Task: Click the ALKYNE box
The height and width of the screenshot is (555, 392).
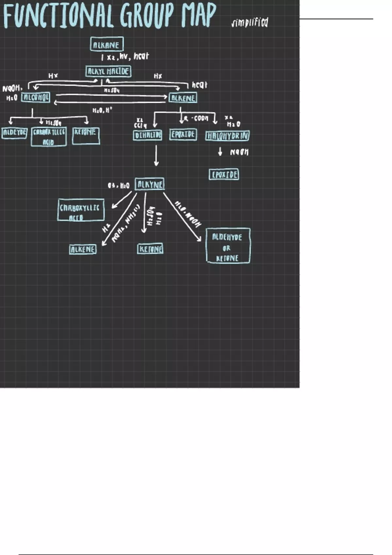Action: [150, 184]
